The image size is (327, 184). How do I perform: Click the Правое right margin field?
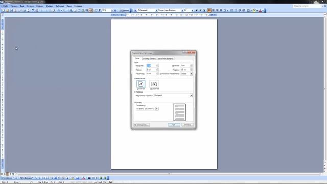[185, 70]
